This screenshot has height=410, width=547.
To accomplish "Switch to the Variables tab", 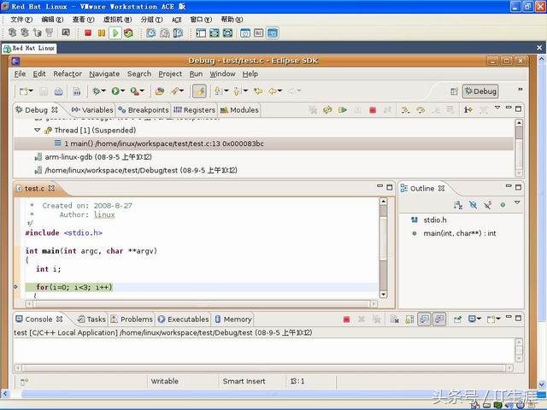I will (92, 110).
